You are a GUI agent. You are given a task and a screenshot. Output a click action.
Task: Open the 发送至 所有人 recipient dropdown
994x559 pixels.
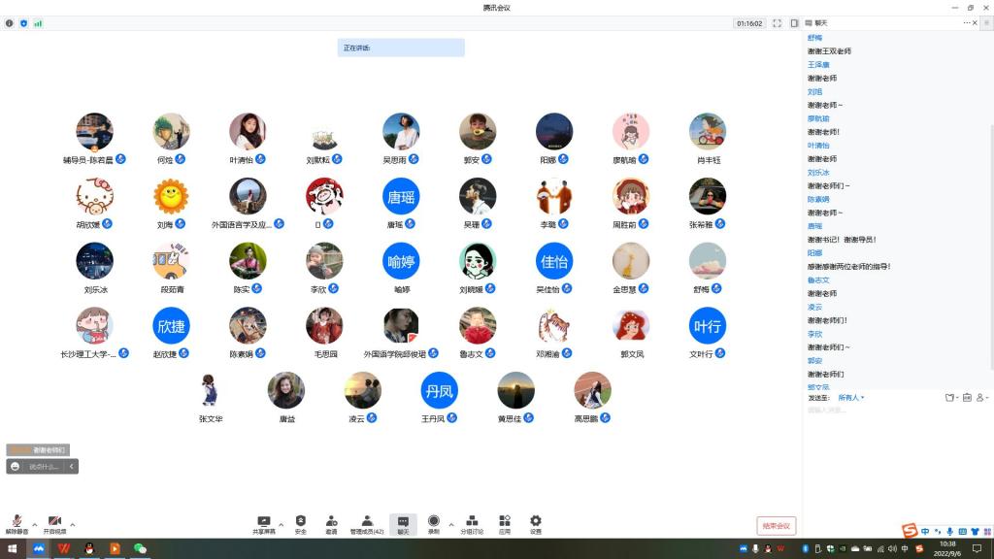point(850,398)
